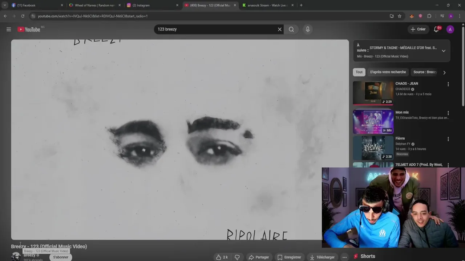
Task: Click the magnifier search button
Action: [291, 29]
